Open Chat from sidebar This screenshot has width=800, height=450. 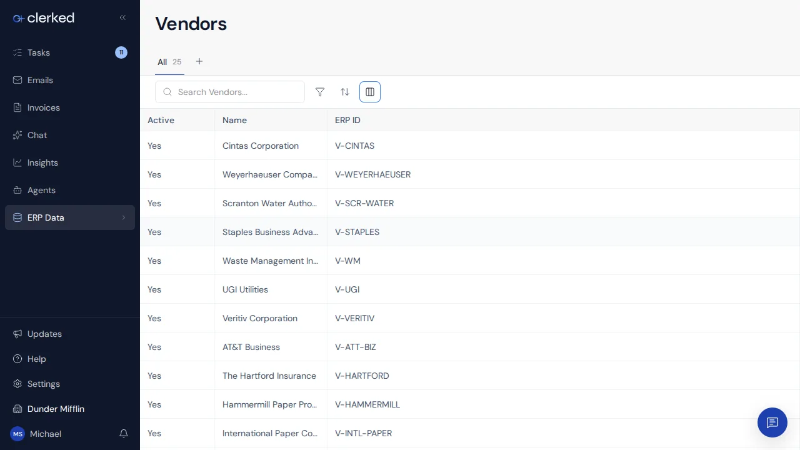coord(70,135)
